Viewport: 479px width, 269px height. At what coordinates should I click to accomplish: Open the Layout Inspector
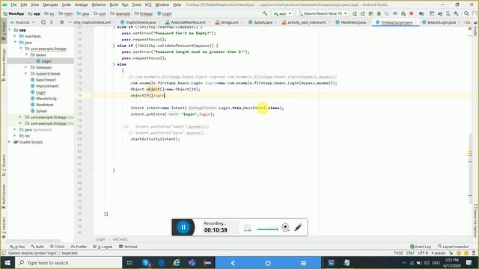pos(453,247)
